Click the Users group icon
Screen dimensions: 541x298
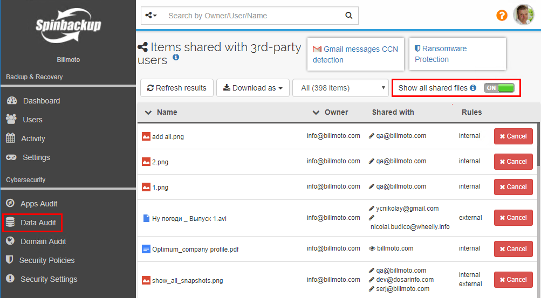click(11, 119)
